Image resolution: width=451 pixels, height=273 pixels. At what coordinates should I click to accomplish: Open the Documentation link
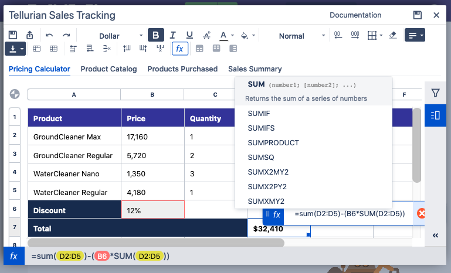(x=355, y=15)
